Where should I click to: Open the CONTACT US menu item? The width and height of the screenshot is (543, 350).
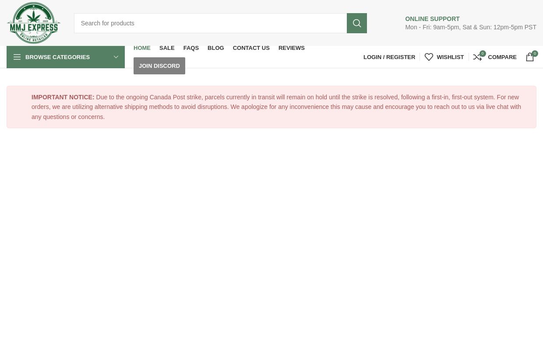(x=251, y=48)
